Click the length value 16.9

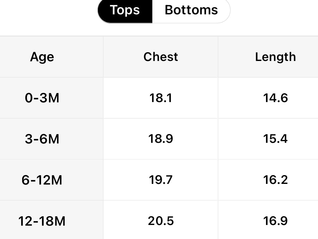[275, 221]
